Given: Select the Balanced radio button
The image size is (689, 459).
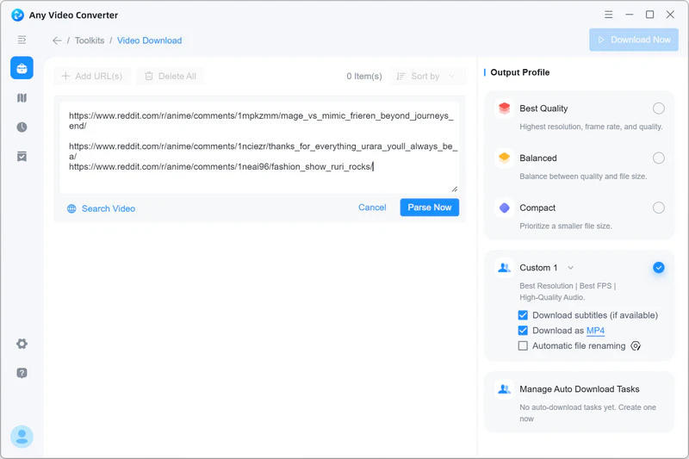Looking at the screenshot, I should pyautogui.click(x=658, y=158).
